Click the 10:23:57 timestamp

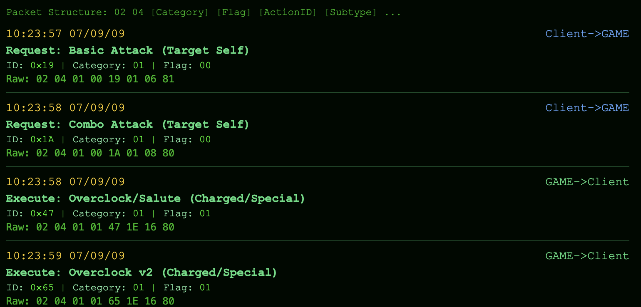click(65, 34)
